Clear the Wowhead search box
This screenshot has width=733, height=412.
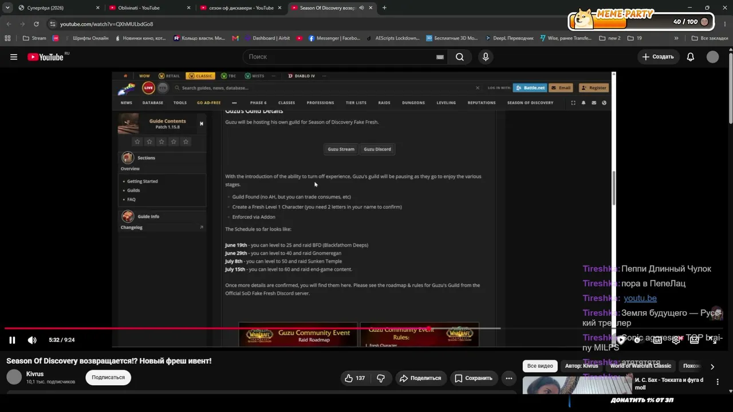coord(478,88)
